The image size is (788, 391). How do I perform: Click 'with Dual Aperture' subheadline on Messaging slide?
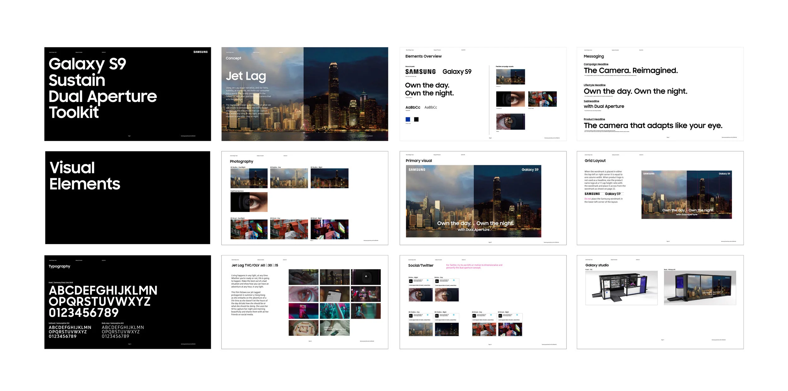pyautogui.click(x=604, y=107)
